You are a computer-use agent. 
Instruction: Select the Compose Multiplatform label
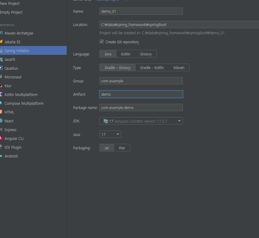tap(24, 104)
